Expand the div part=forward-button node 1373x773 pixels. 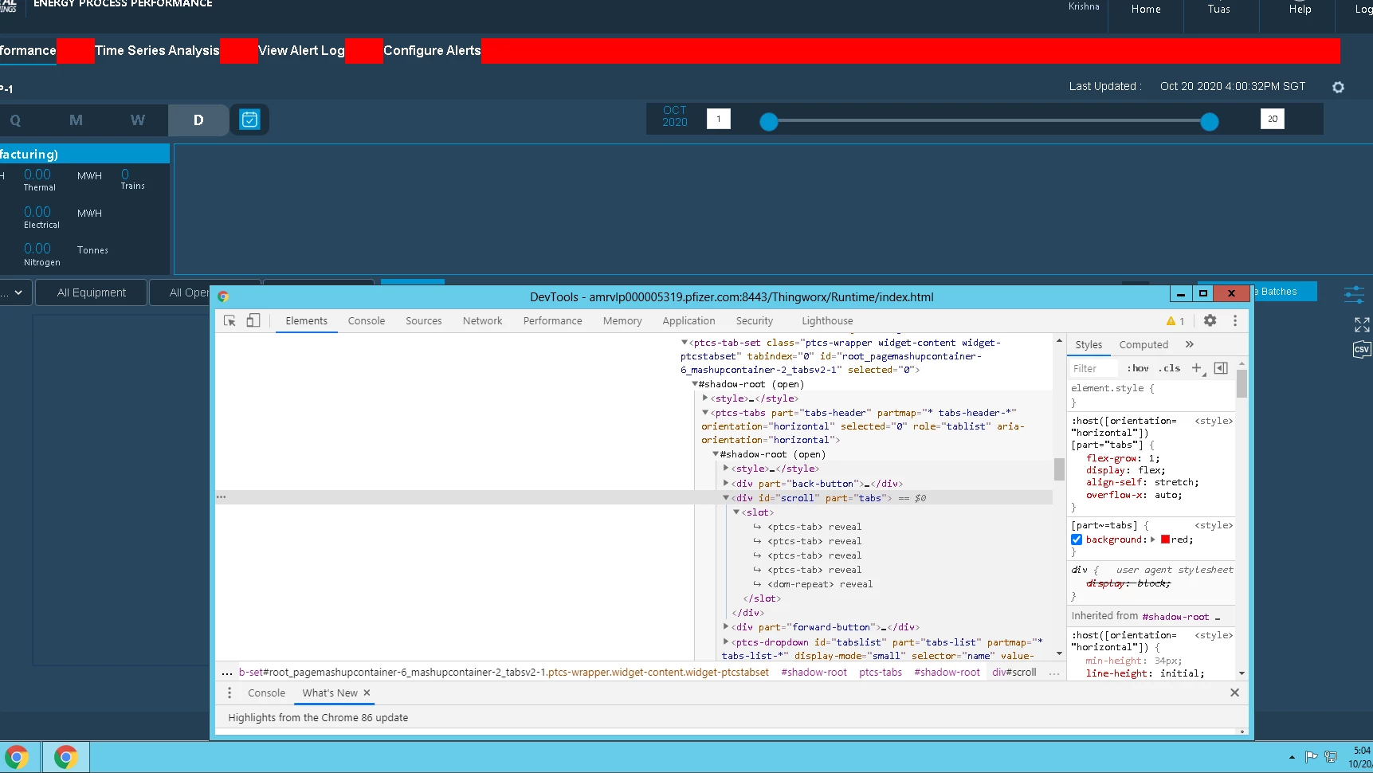pos(726,626)
